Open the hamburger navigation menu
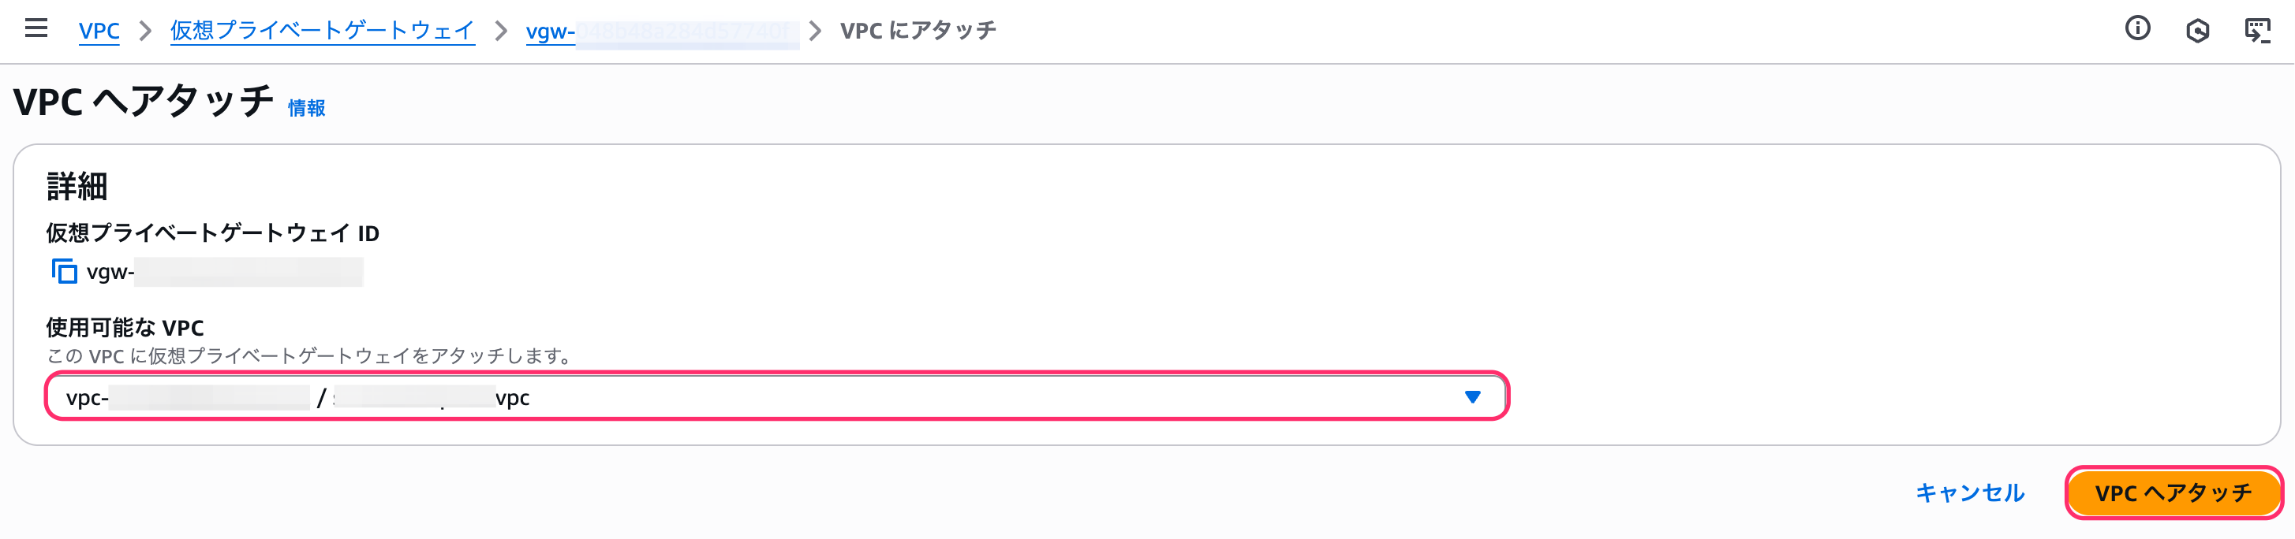This screenshot has height=539, width=2295. [x=36, y=29]
